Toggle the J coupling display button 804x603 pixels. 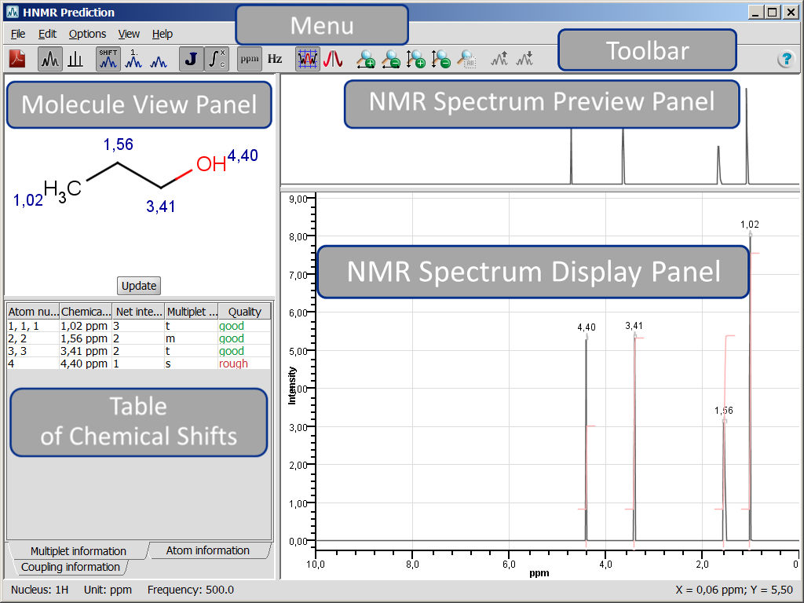tap(191, 59)
